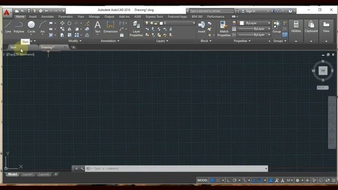
Task: Open the layer selection dropdown
Action: (x=194, y=23)
